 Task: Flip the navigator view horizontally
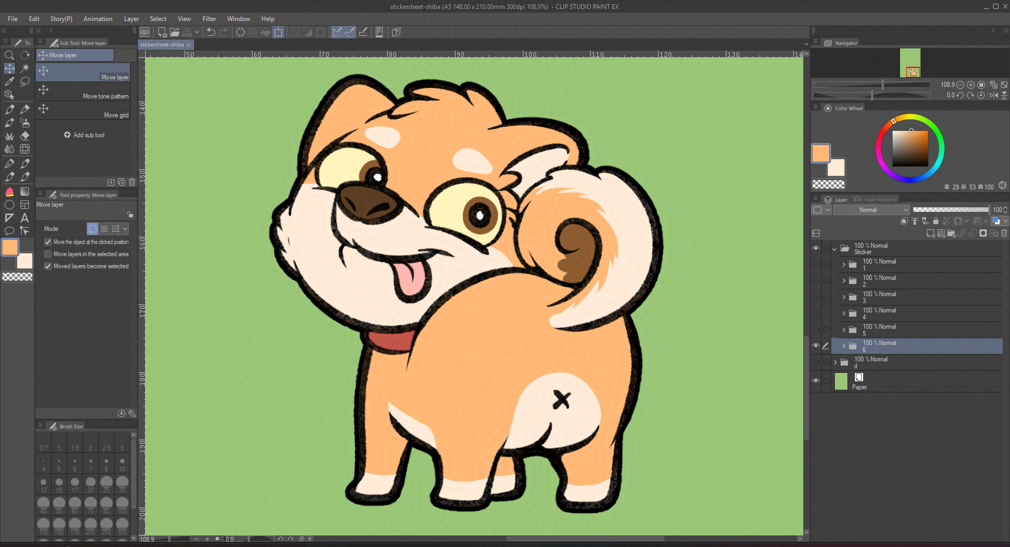pyautogui.click(x=993, y=95)
